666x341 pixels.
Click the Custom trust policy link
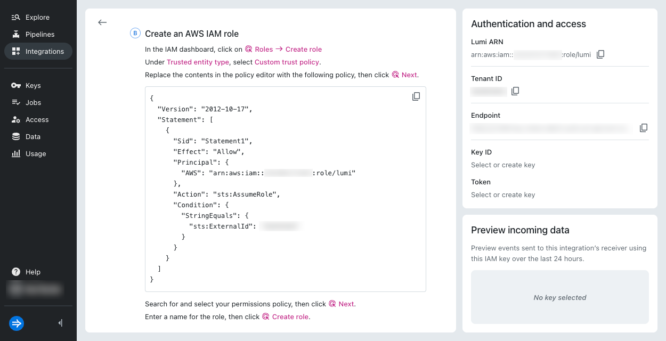tap(287, 62)
